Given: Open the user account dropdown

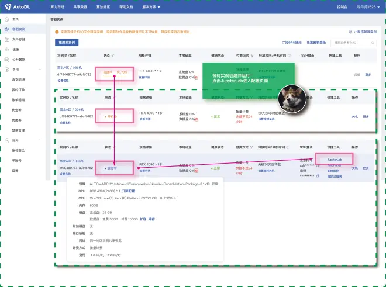Looking at the screenshot, I should click(x=368, y=7).
